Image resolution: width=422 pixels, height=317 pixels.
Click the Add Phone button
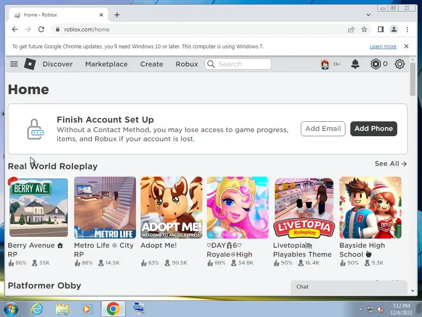[373, 129]
